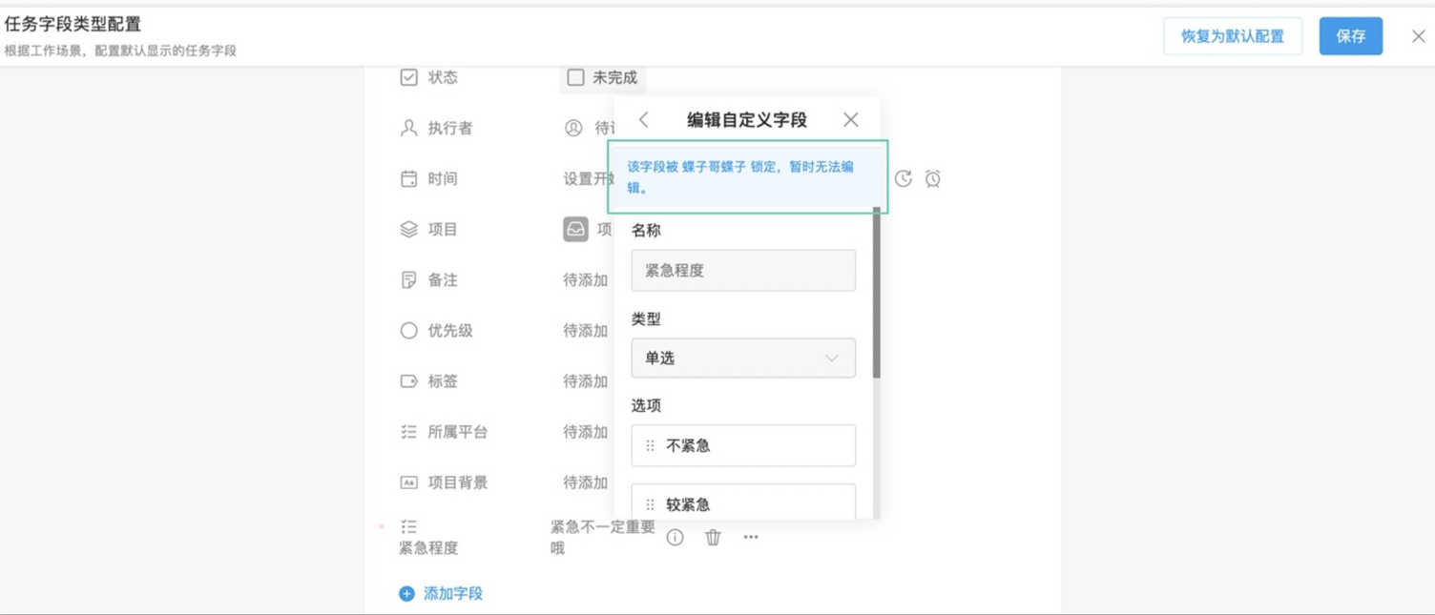Viewport: 1435px width, 615px height.
Task: Click the project inbox icon in 项目 row
Action: 575,229
